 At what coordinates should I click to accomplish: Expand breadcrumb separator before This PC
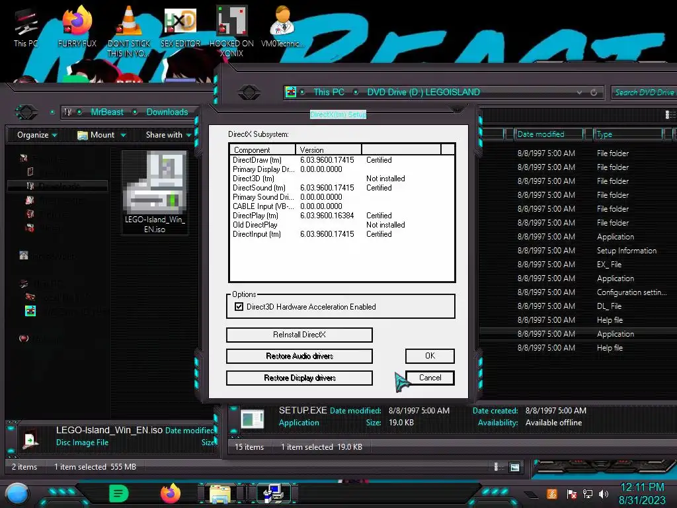click(x=303, y=92)
